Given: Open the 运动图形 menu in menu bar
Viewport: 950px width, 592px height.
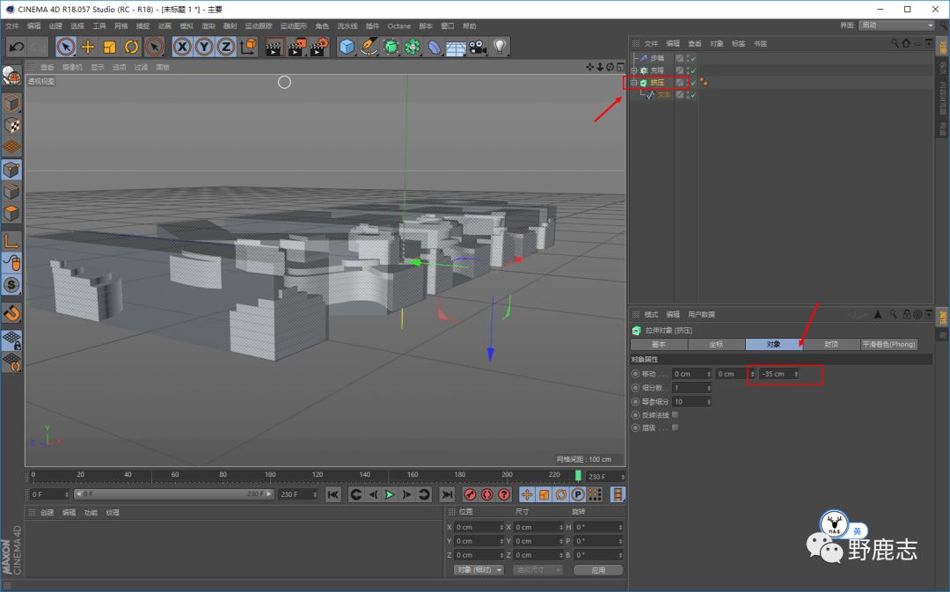Looking at the screenshot, I should pos(293,26).
